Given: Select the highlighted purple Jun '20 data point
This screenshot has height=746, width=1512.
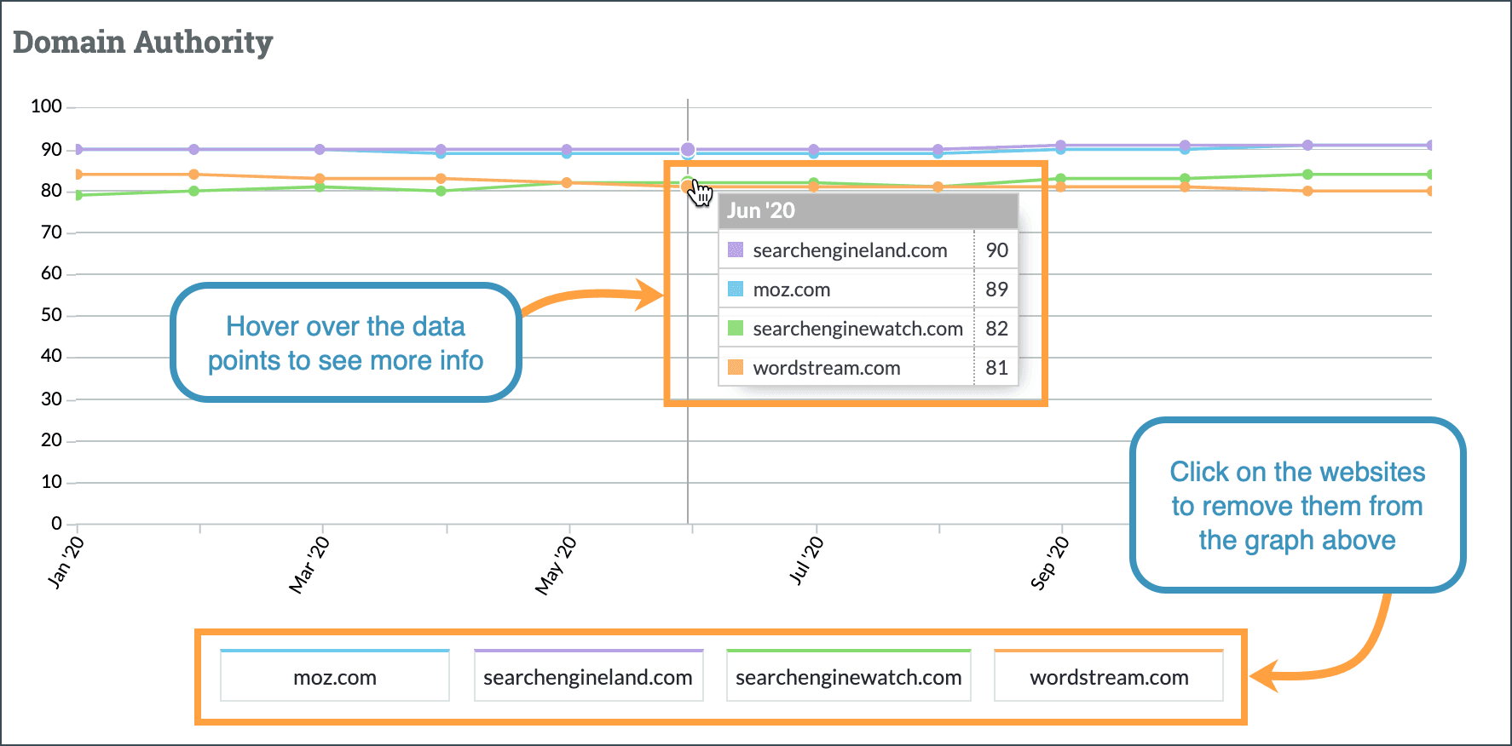Looking at the screenshot, I should [x=688, y=150].
